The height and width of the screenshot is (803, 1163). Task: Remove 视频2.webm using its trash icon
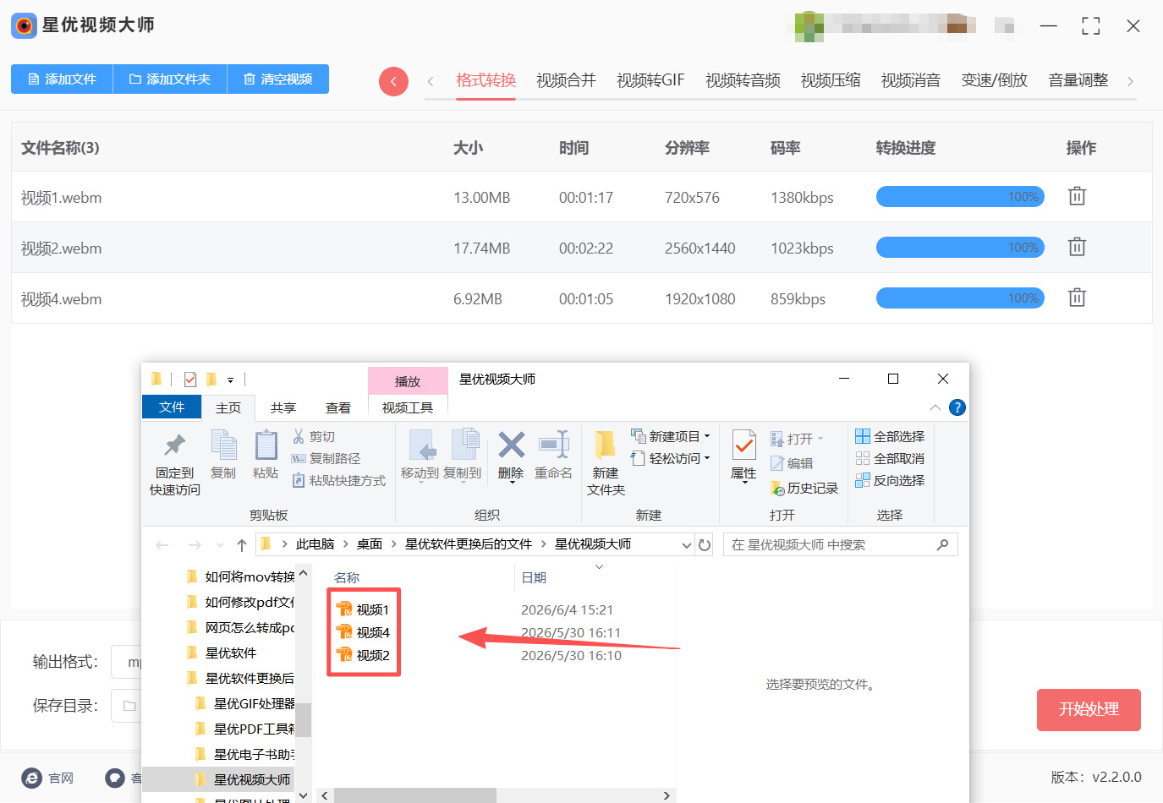[x=1077, y=247]
